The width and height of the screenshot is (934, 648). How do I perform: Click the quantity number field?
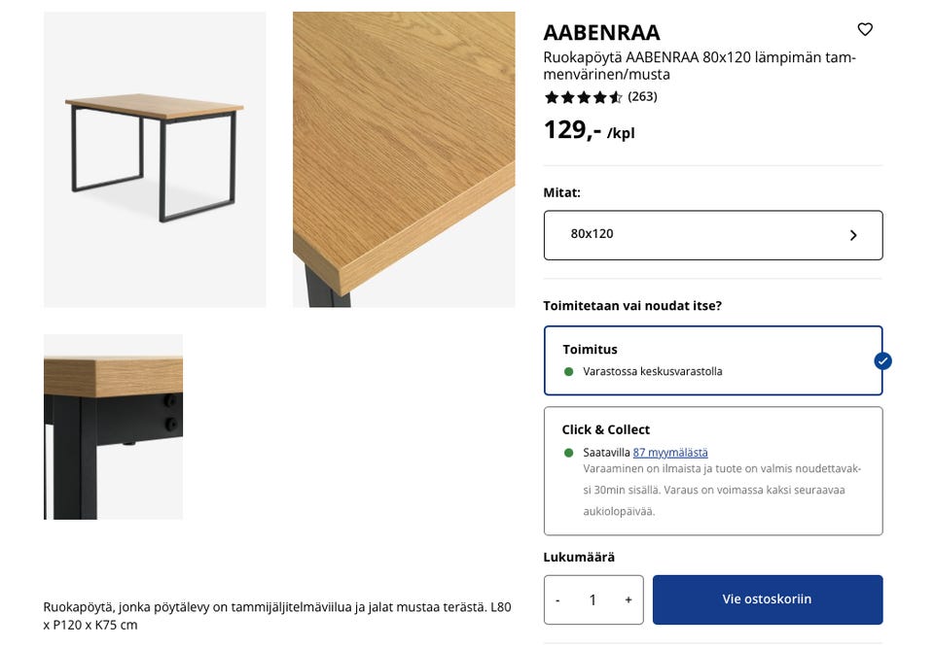point(593,600)
